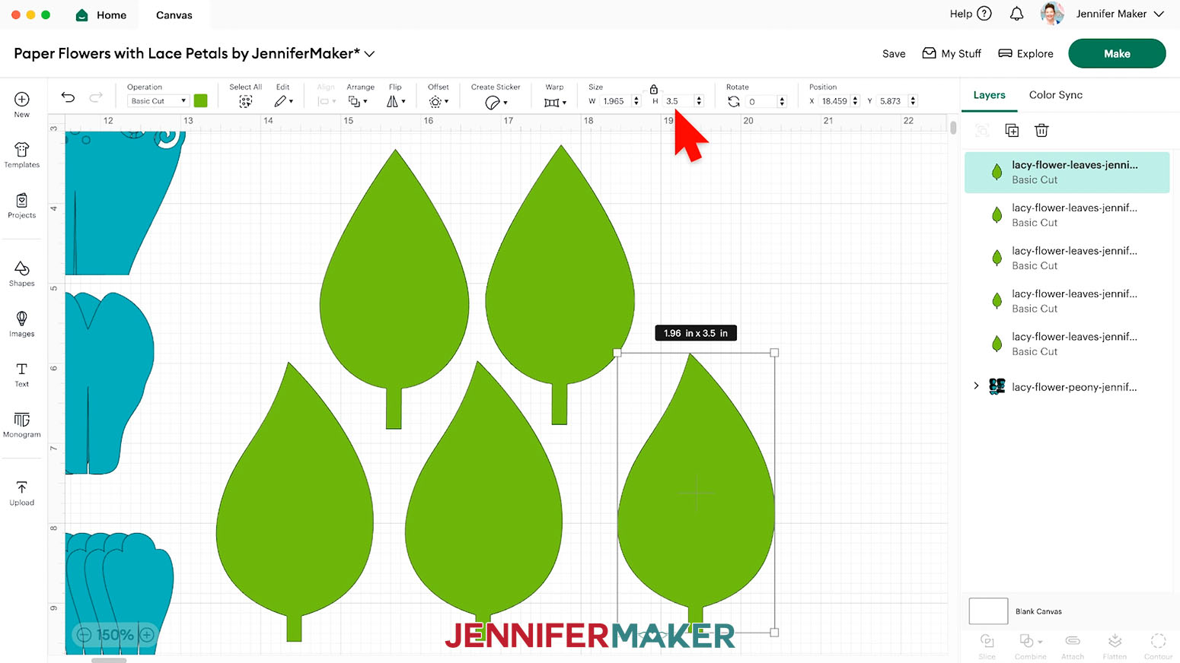Switch to the Color Sync tab

(1055, 95)
